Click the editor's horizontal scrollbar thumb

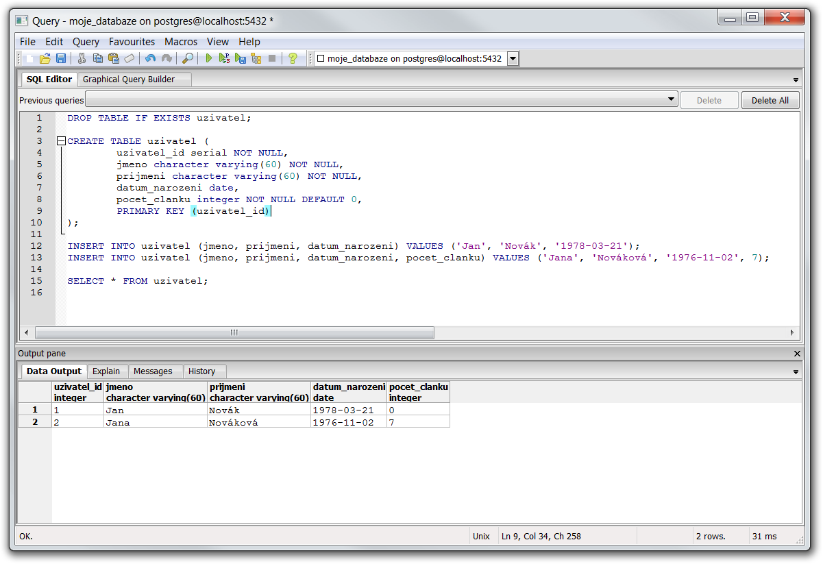click(x=234, y=332)
